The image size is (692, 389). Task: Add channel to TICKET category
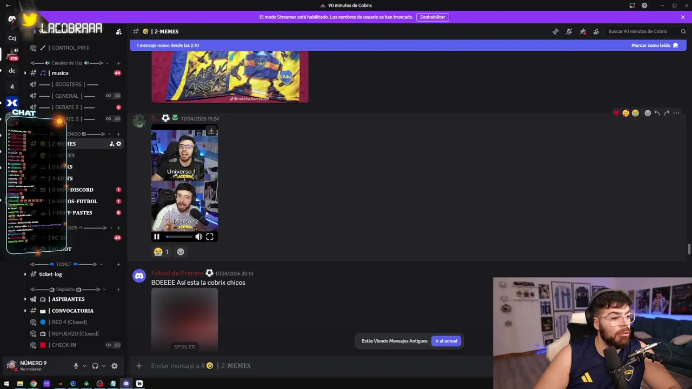point(118,264)
